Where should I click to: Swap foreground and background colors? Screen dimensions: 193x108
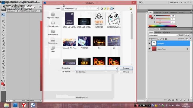pos(5,81)
